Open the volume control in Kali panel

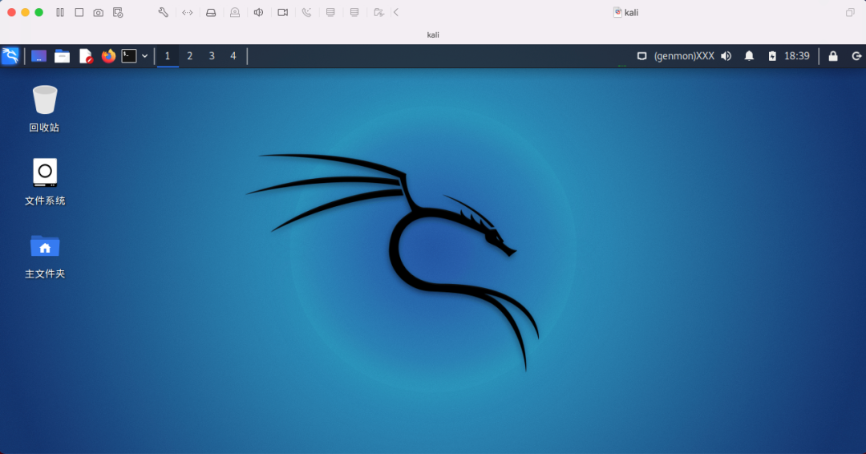pos(726,56)
